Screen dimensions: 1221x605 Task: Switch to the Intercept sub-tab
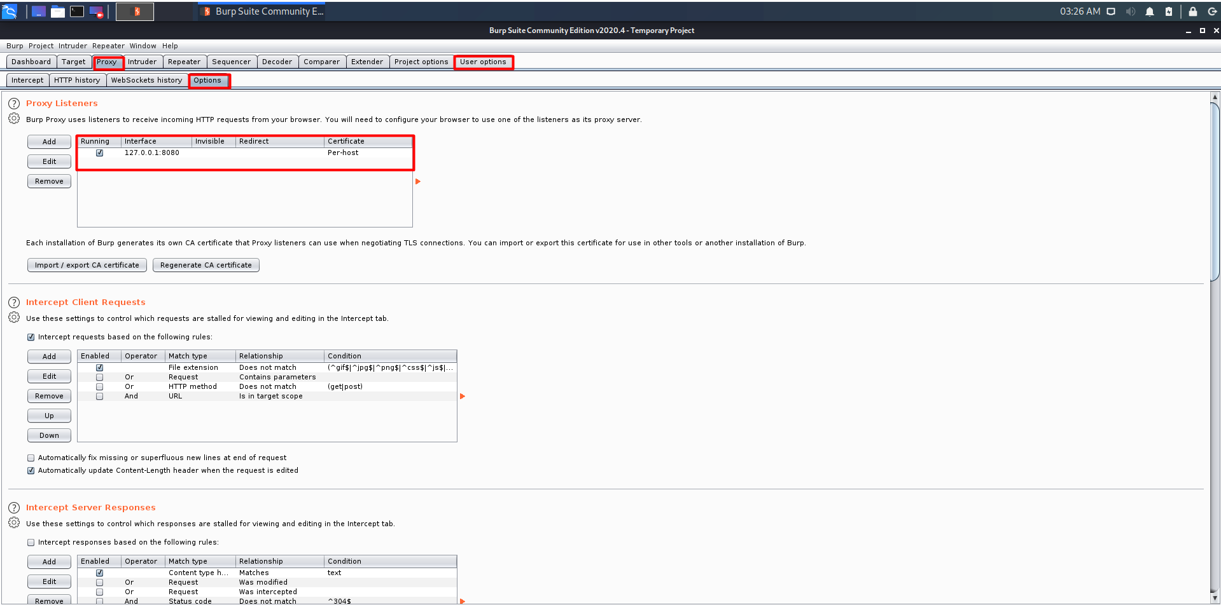(x=27, y=80)
